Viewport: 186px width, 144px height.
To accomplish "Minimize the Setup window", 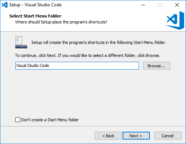I will (x=143, y=5).
